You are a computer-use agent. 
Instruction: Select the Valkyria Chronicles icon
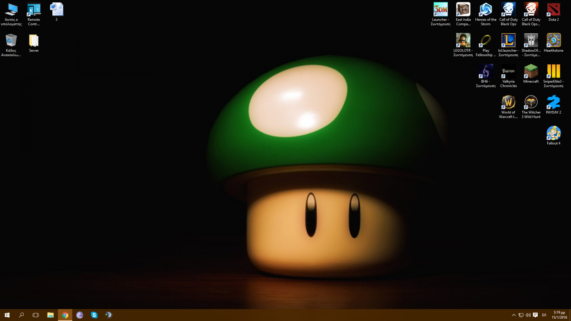[x=508, y=76]
